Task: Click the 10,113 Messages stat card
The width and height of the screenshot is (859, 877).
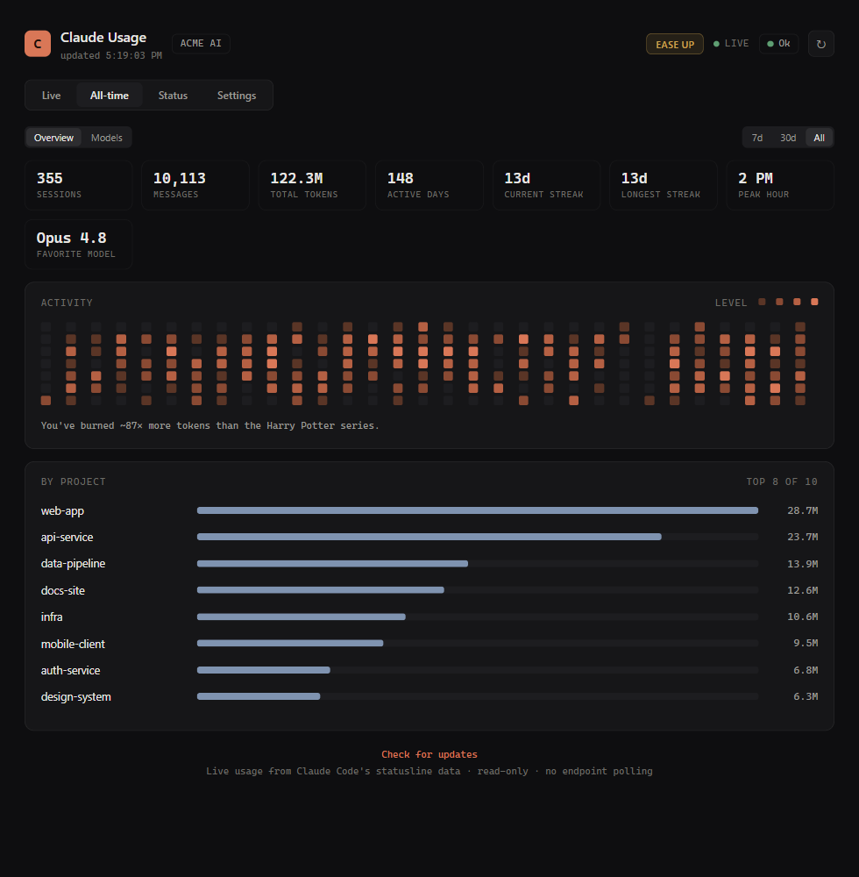Action: click(195, 185)
